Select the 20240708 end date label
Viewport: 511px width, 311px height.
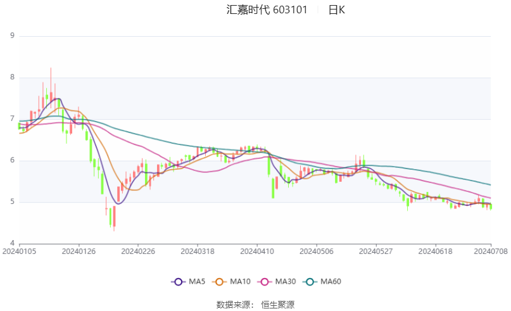coord(491,251)
